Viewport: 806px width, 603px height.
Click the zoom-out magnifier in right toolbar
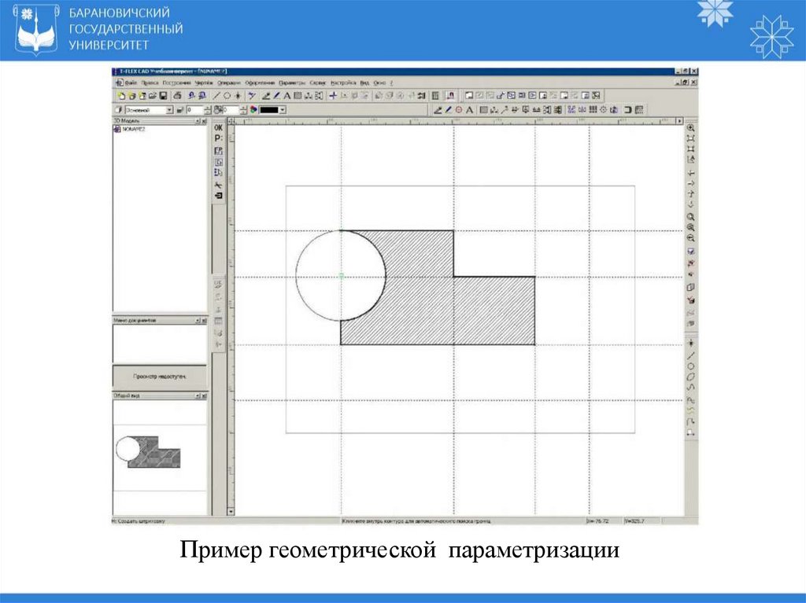(691, 238)
